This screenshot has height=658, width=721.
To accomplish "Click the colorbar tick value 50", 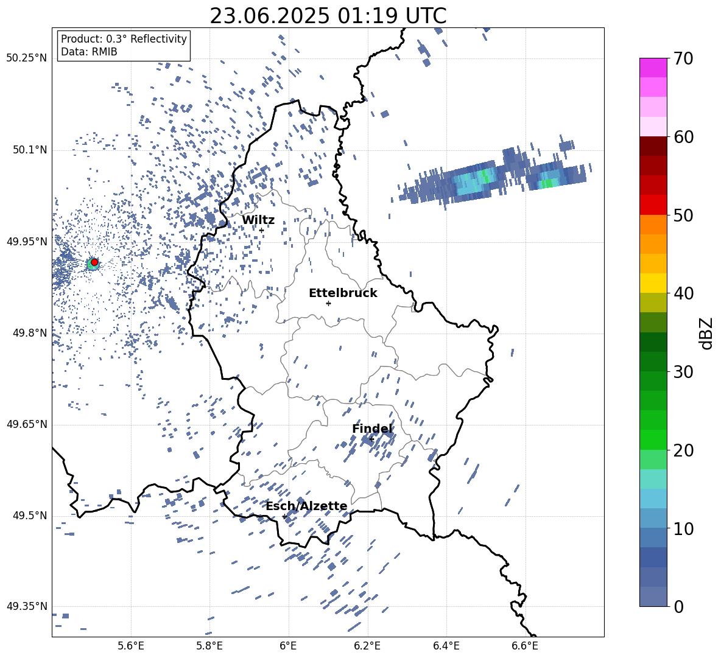I will (x=683, y=215).
